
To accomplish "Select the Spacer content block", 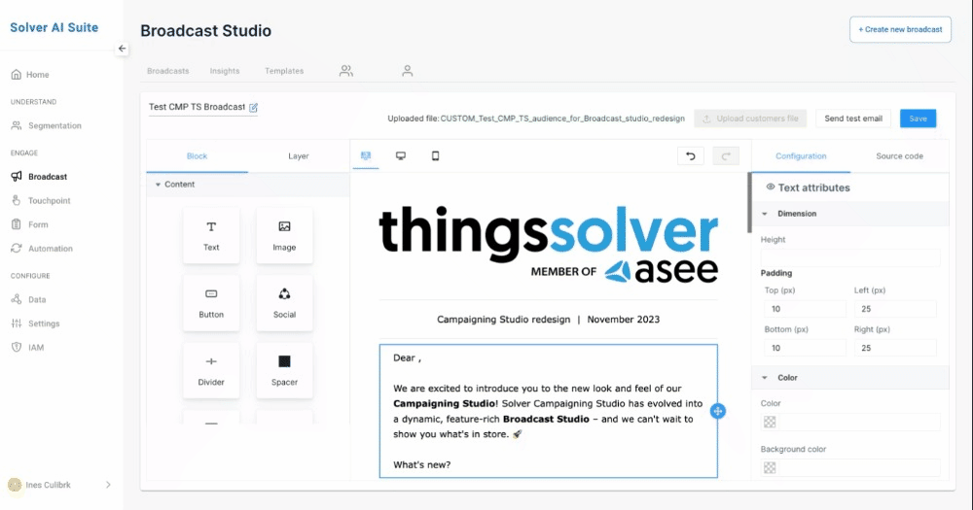I will (284, 370).
